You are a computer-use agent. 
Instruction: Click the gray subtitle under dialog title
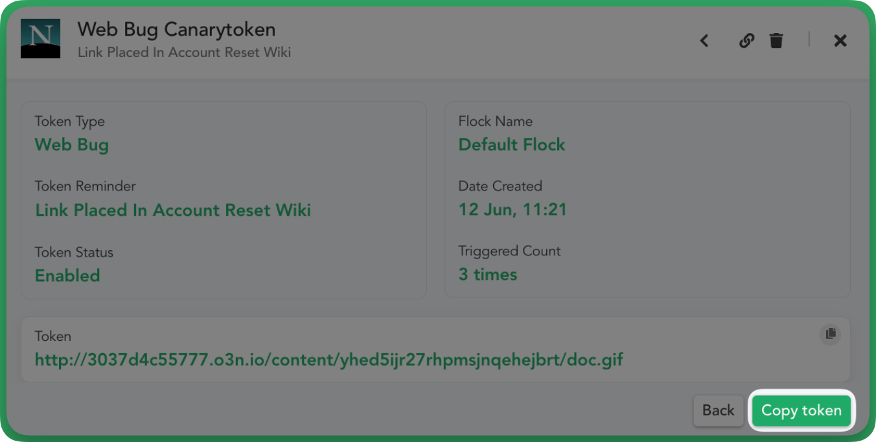[184, 52]
